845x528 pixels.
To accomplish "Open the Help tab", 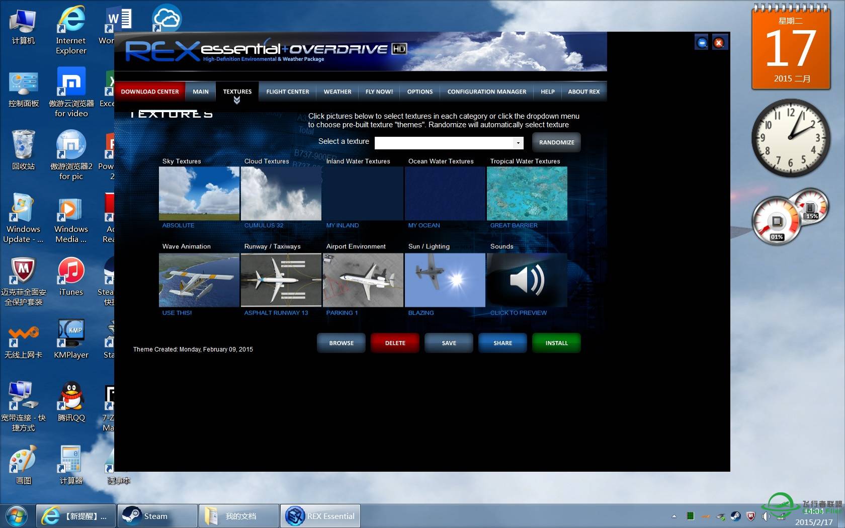I will click(x=548, y=92).
